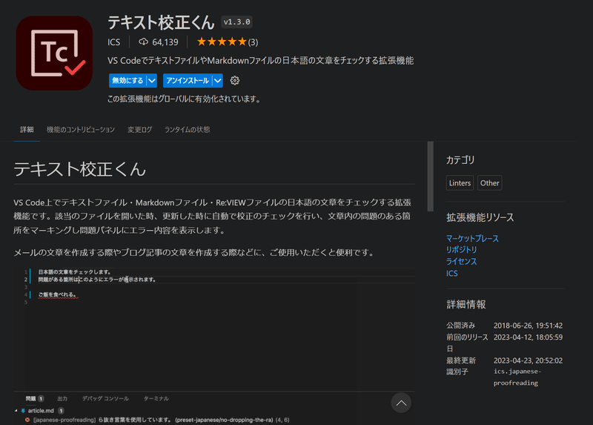This screenshot has height=425, width=593.
Task: Click the Linters category tag
Action: point(460,182)
